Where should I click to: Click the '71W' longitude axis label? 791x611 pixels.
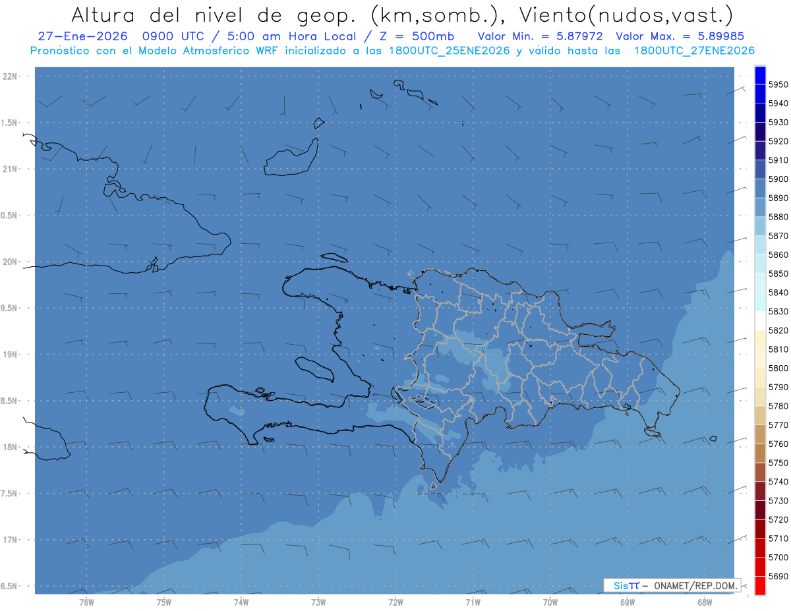pos(473,602)
